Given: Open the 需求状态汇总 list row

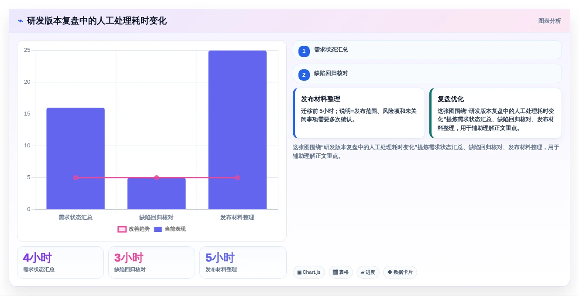Looking at the screenshot, I should click(427, 50).
